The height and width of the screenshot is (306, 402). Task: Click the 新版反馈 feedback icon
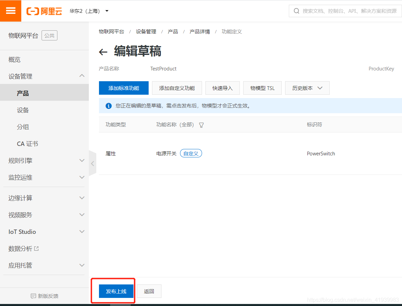pyautogui.click(x=33, y=296)
